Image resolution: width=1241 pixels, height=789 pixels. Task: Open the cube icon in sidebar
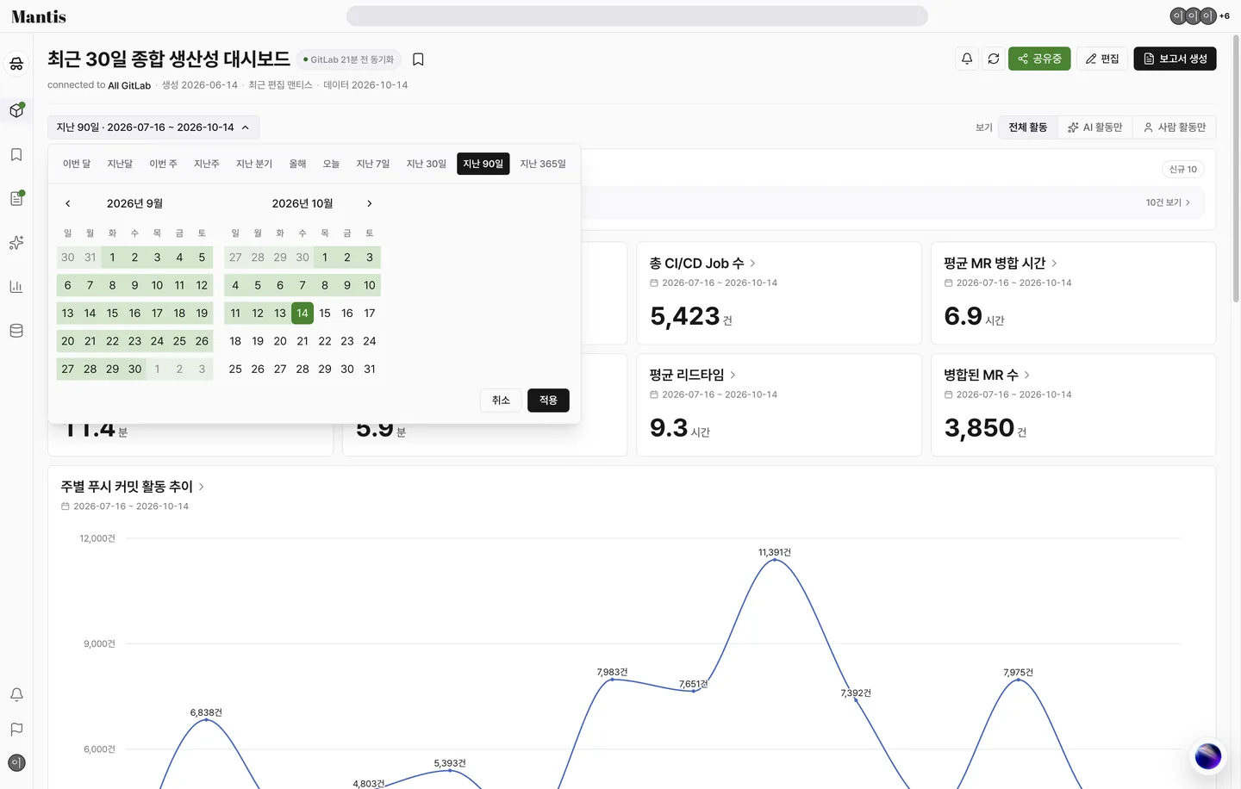(16, 110)
